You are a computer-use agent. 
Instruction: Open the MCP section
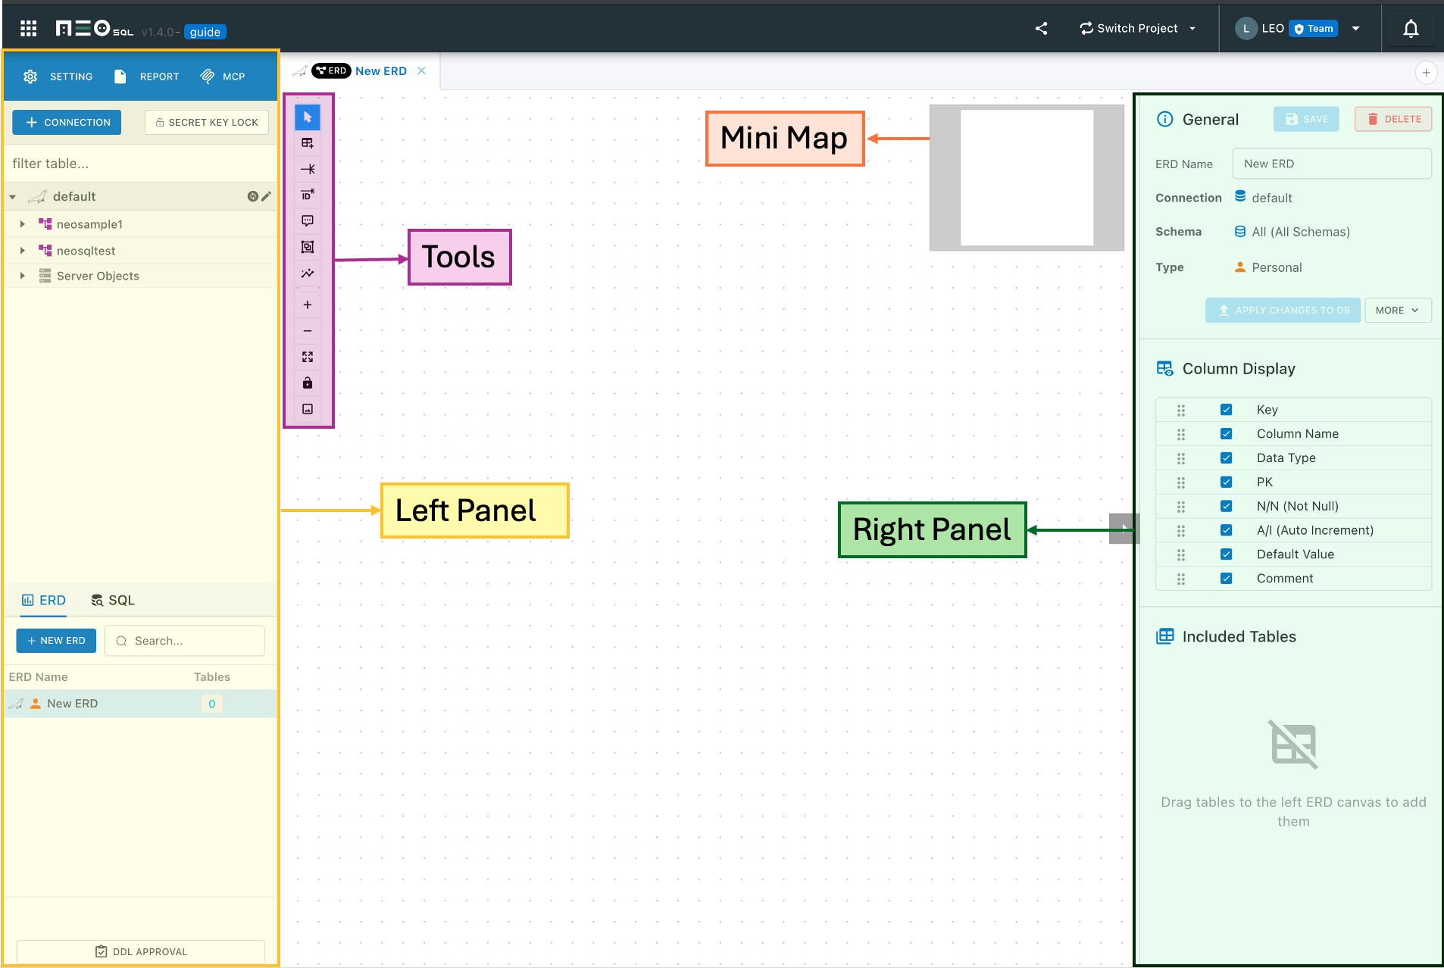[222, 77]
